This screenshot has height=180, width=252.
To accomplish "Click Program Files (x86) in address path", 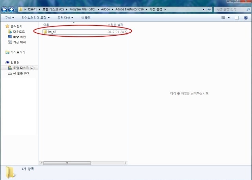I will coord(82,9).
